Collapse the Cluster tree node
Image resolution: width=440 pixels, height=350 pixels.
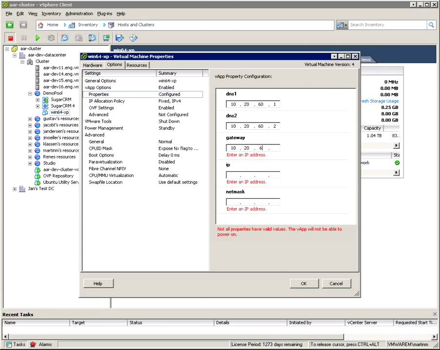(22, 62)
